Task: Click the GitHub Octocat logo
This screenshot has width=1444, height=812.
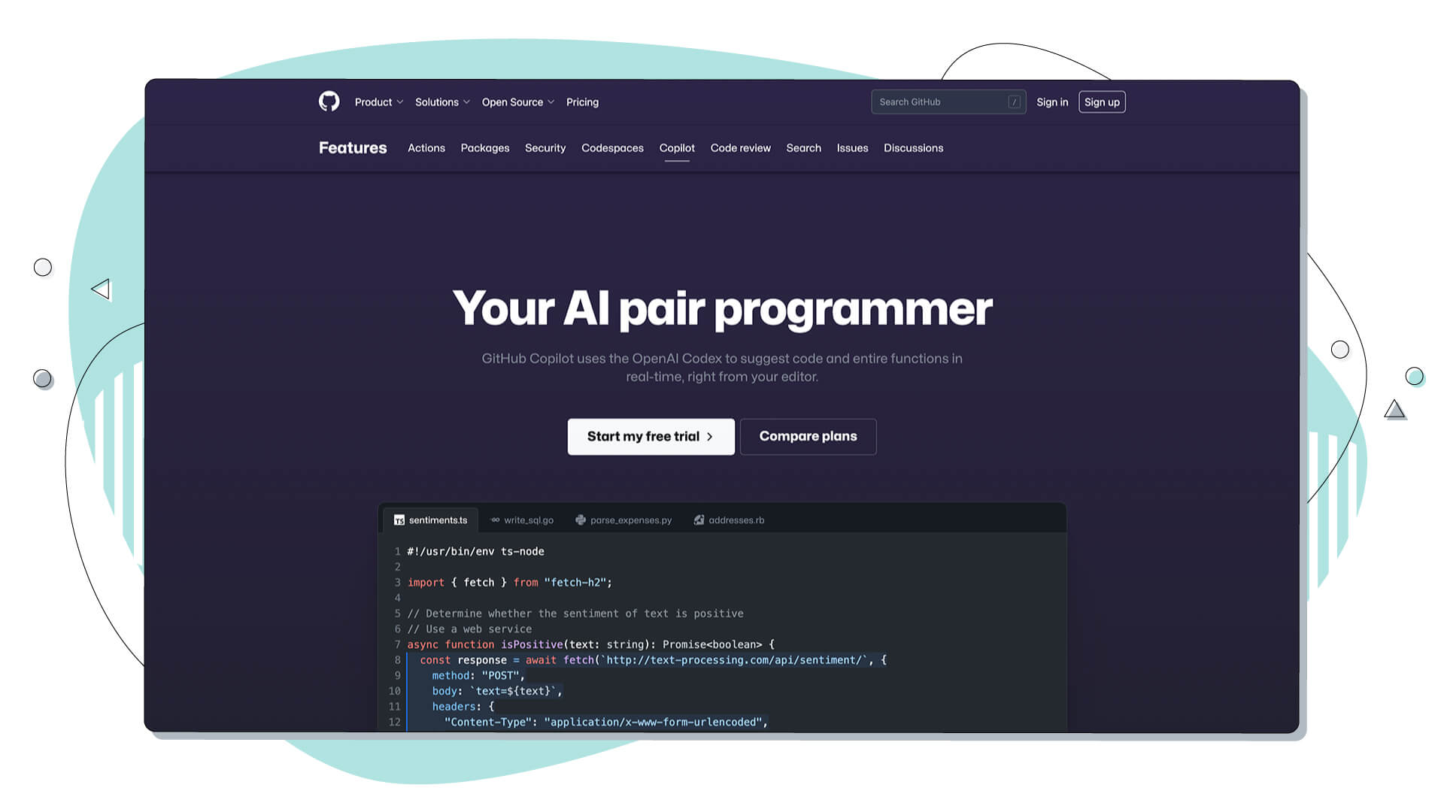Action: [x=329, y=101]
